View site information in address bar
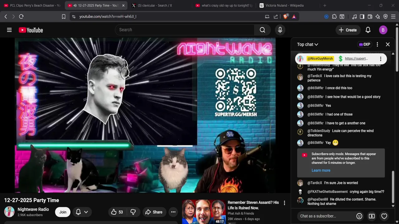This screenshot has width=399, height=224. coord(74,16)
